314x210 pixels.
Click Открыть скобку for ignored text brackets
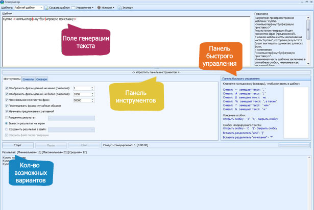[x=236, y=128]
